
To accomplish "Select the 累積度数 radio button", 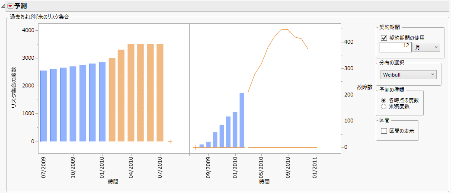I will tap(384, 106).
